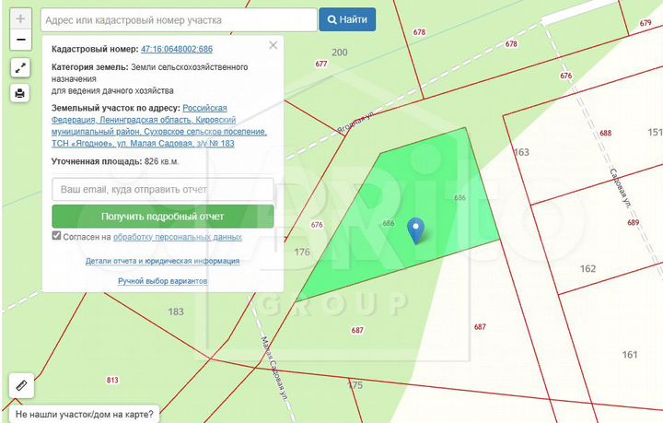Print the map
This screenshot has height=423, width=663.
[21, 93]
